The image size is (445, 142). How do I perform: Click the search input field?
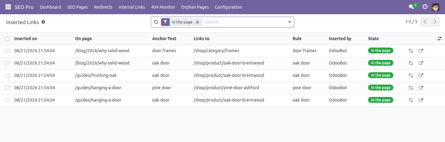click(244, 22)
